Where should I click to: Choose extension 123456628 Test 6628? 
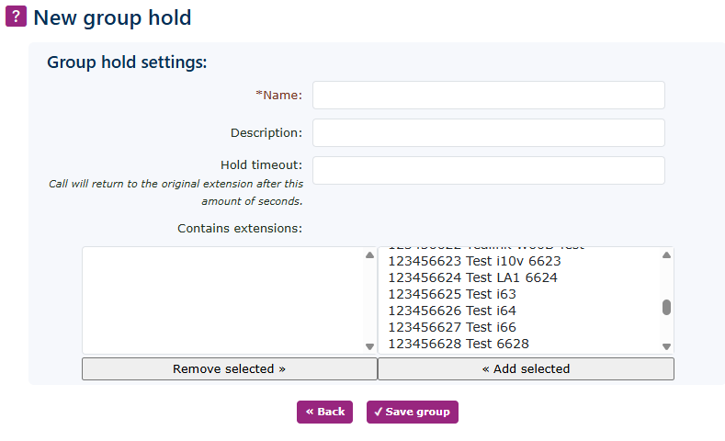tap(458, 344)
